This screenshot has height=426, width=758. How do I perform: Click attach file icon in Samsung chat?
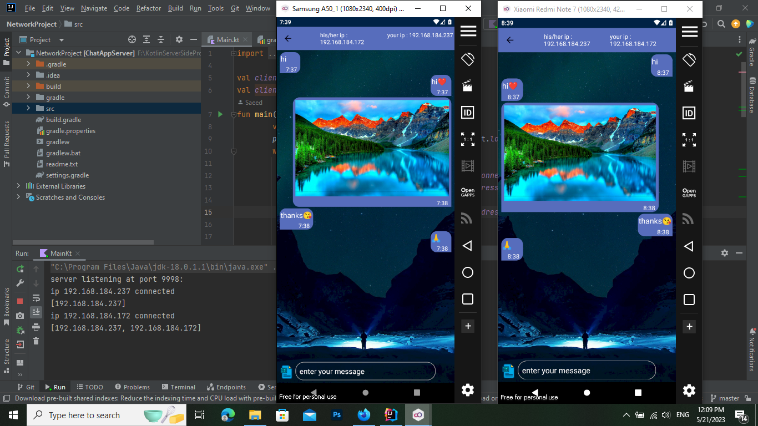click(x=286, y=372)
